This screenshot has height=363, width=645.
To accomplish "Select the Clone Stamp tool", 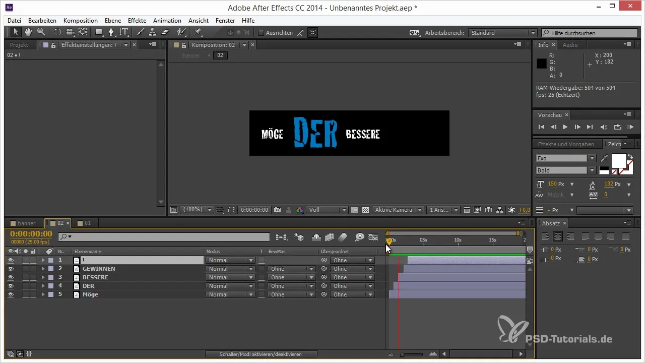I will [x=152, y=32].
